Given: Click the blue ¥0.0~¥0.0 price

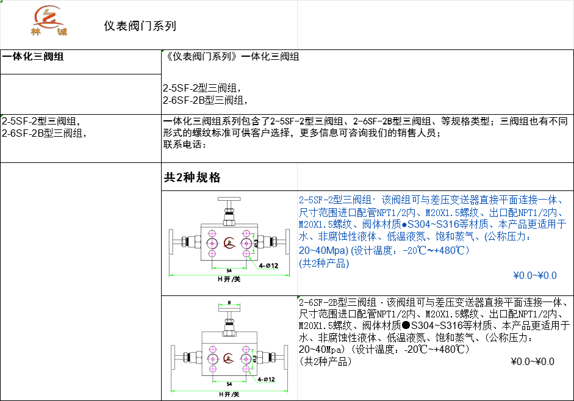Looking at the screenshot, I should (535, 275).
